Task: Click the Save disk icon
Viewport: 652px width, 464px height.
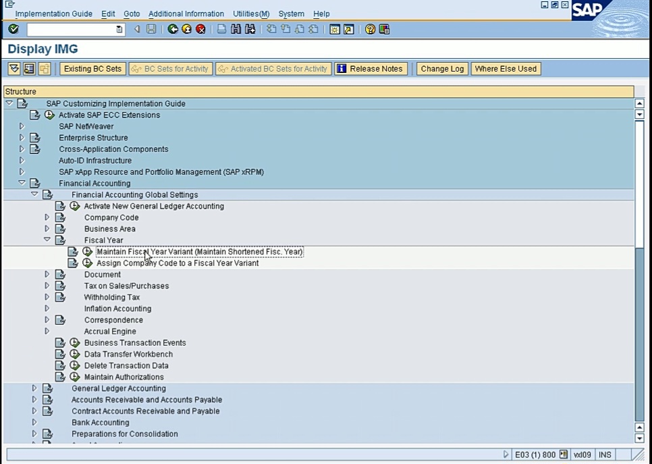Action: [x=151, y=29]
